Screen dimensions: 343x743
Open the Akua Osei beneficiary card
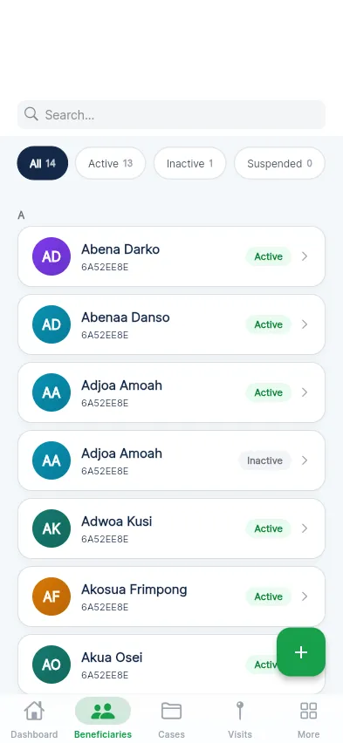tap(171, 665)
